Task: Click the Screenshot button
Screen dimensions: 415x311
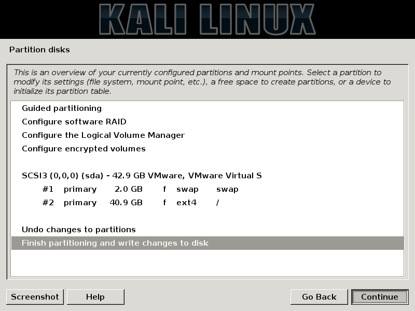Action: tap(35, 296)
